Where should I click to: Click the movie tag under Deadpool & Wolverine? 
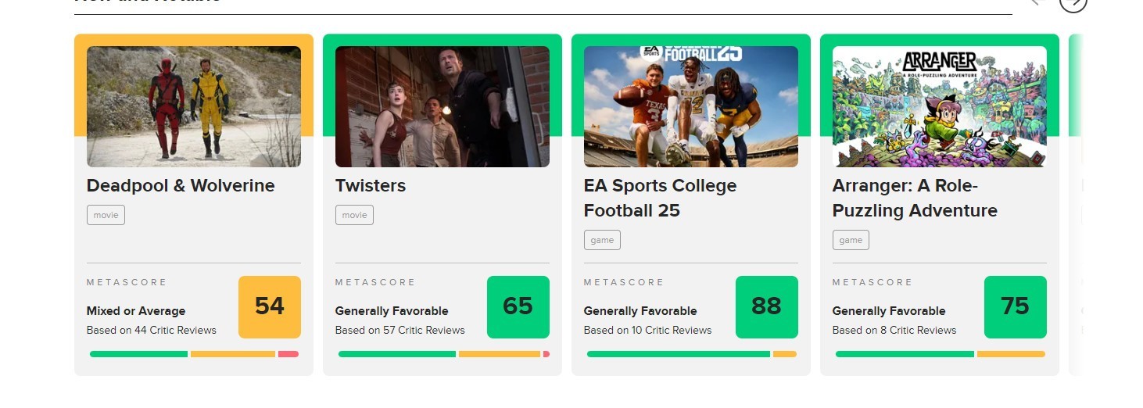(106, 215)
